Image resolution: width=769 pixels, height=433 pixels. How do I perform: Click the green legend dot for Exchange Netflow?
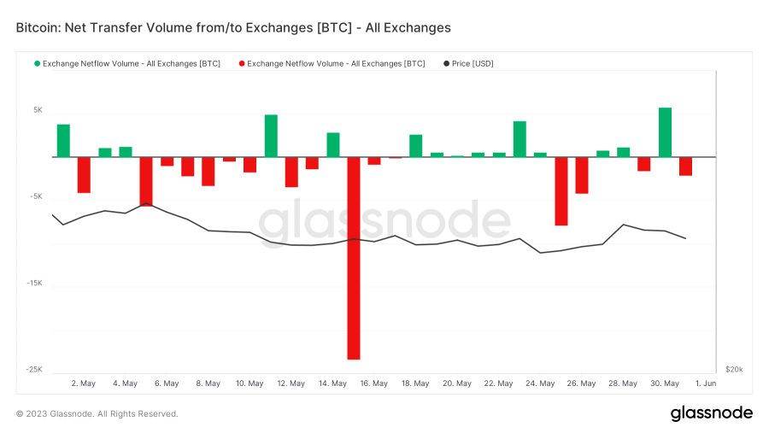(37, 64)
